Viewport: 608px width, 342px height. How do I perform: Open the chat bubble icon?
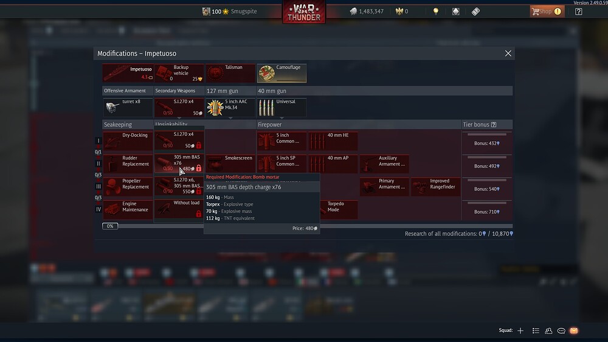pos(561,331)
